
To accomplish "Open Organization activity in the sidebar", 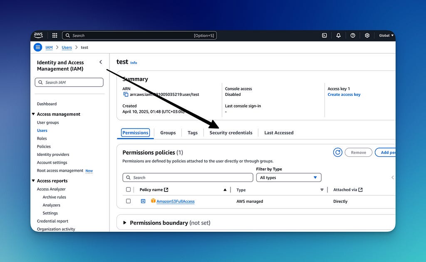I will coord(56,229).
